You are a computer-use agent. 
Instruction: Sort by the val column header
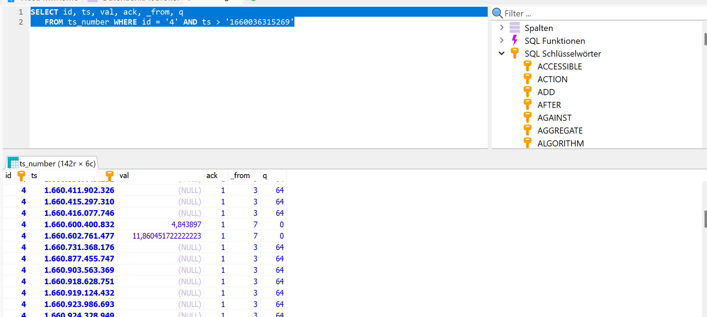click(x=161, y=176)
